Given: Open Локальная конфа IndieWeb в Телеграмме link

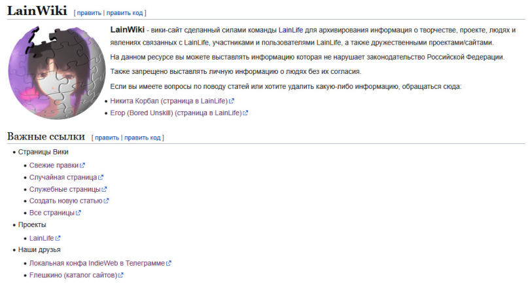Looking at the screenshot, I should (97, 263).
